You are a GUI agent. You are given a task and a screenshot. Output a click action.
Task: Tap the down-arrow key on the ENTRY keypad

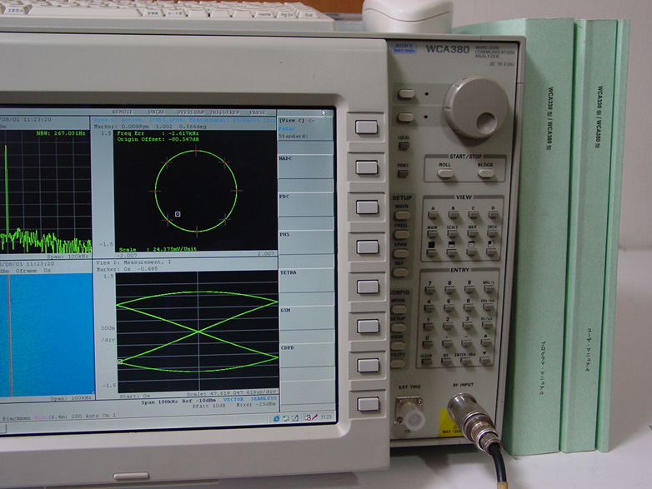point(485,360)
